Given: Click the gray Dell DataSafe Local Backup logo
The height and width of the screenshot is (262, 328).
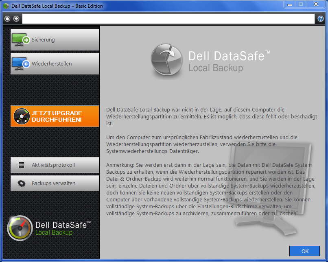Looking at the screenshot, I should (210, 61).
